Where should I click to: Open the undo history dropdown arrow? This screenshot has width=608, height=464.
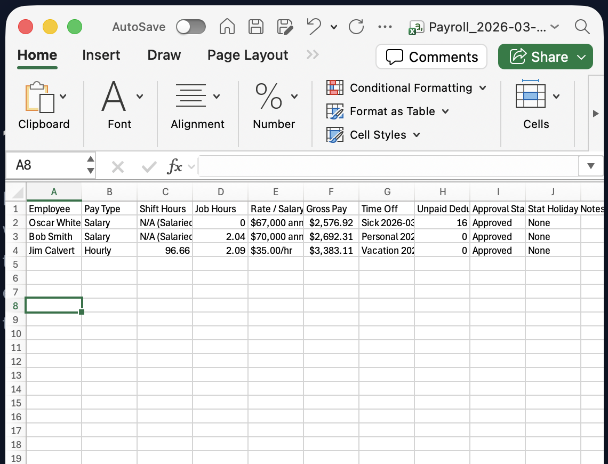coord(333,27)
